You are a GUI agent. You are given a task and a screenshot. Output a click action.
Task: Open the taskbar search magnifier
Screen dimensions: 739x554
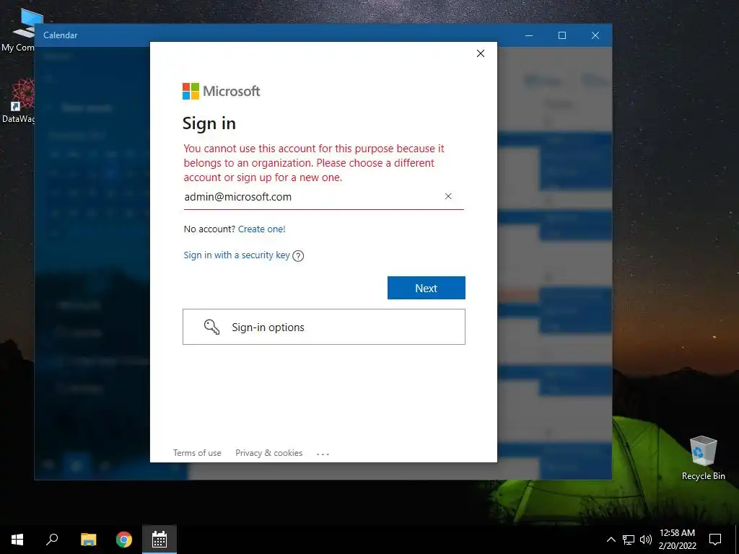pyautogui.click(x=52, y=540)
